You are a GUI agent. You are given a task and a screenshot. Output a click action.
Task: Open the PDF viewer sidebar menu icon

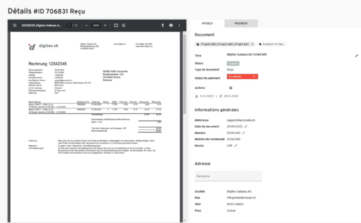point(15,26)
